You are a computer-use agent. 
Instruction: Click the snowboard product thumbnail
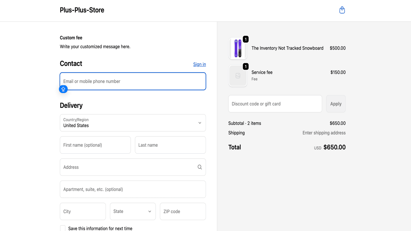point(238,48)
